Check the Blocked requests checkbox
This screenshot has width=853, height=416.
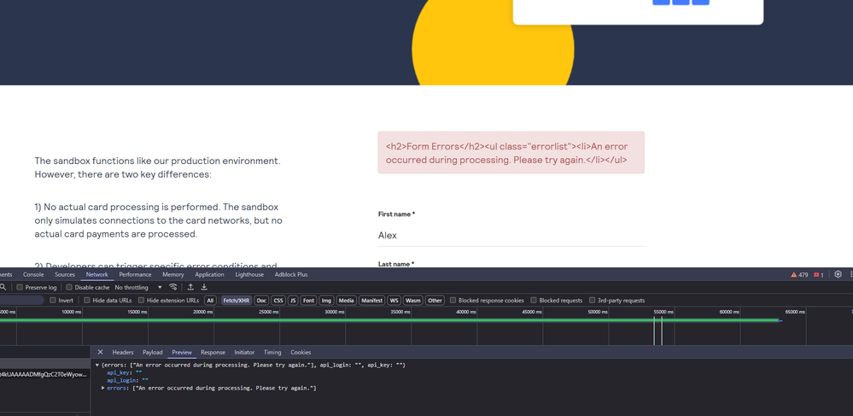point(534,300)
